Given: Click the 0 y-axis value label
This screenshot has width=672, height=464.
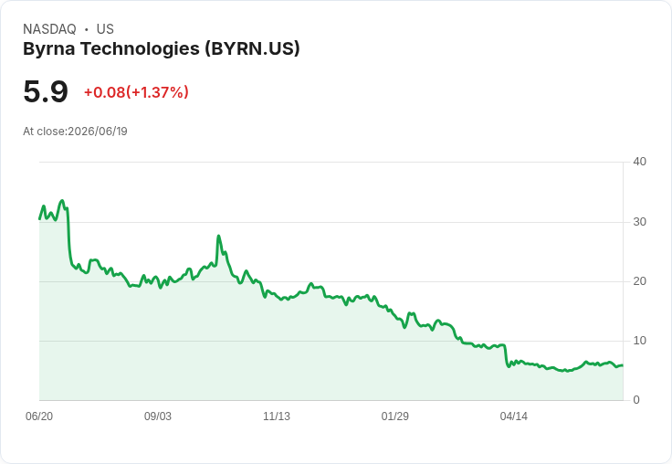Looking at the screenshot, I should tap(636, 400).
